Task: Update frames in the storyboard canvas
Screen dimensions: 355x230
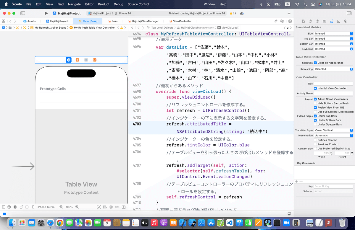Action: (x=99, y=207)
